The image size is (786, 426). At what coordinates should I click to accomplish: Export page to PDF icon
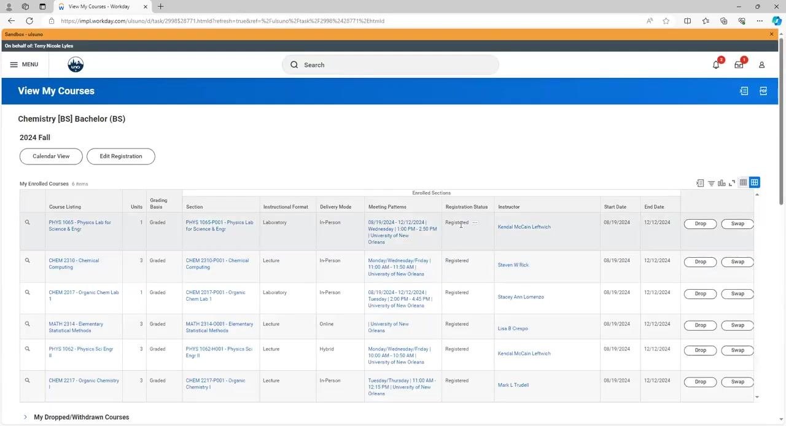point(763,91)
